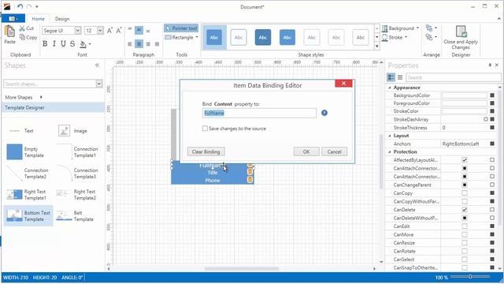Collapse the Shapes panel
Viewport: 504px width, 284px height.
[97, 65]
